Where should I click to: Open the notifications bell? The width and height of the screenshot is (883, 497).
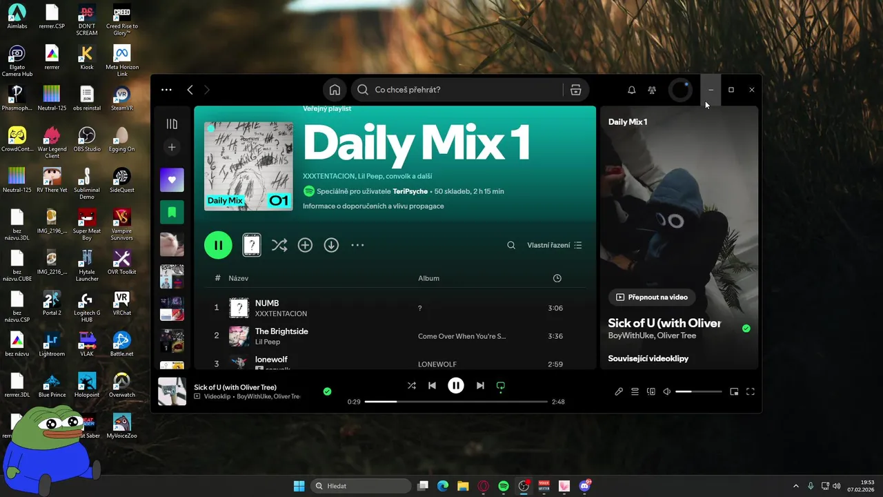click(631, 90)
